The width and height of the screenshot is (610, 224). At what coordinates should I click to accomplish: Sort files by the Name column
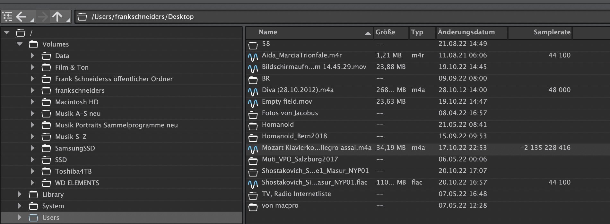click(x=268, y=32)
